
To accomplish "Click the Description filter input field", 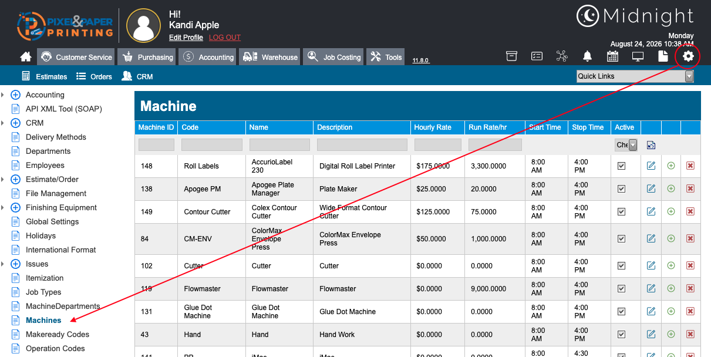I will (362, 144).
